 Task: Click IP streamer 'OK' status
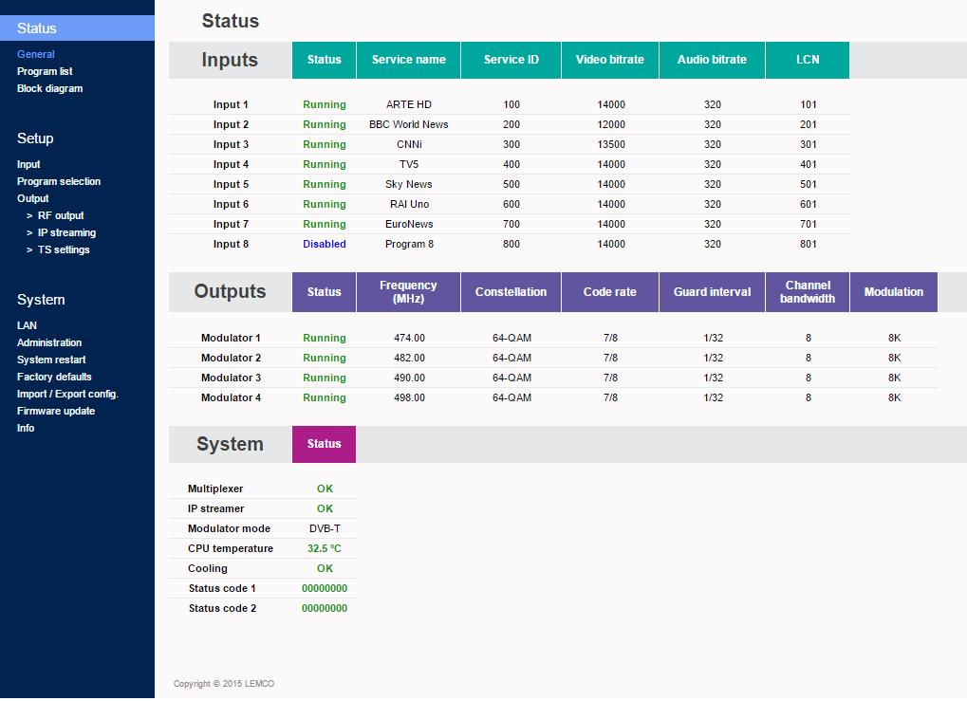click(x=325, y=508)
